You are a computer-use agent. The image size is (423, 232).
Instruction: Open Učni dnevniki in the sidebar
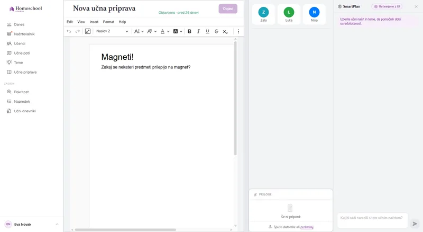click(21, 111)
